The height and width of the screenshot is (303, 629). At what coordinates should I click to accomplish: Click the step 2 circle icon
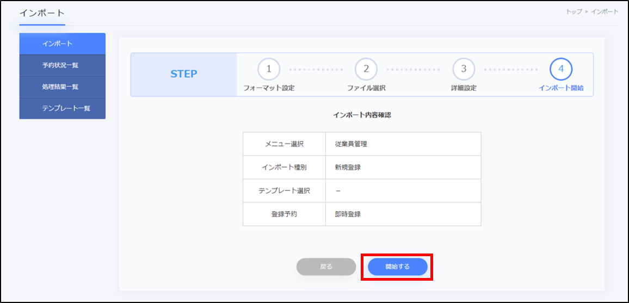click(x=366, y=69)
